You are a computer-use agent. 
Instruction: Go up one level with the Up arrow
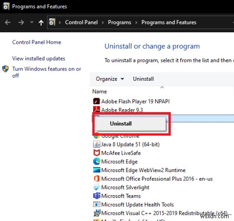[x=41, y=23]
